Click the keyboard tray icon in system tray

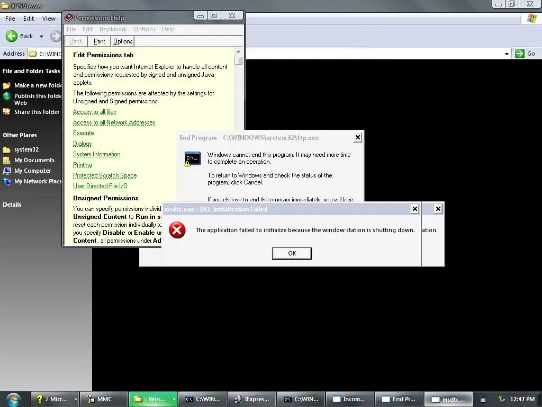483,400
